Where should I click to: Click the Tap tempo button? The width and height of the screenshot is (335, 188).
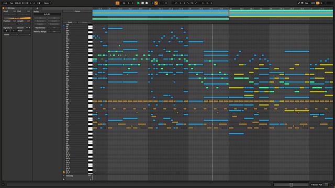(12, 3)
